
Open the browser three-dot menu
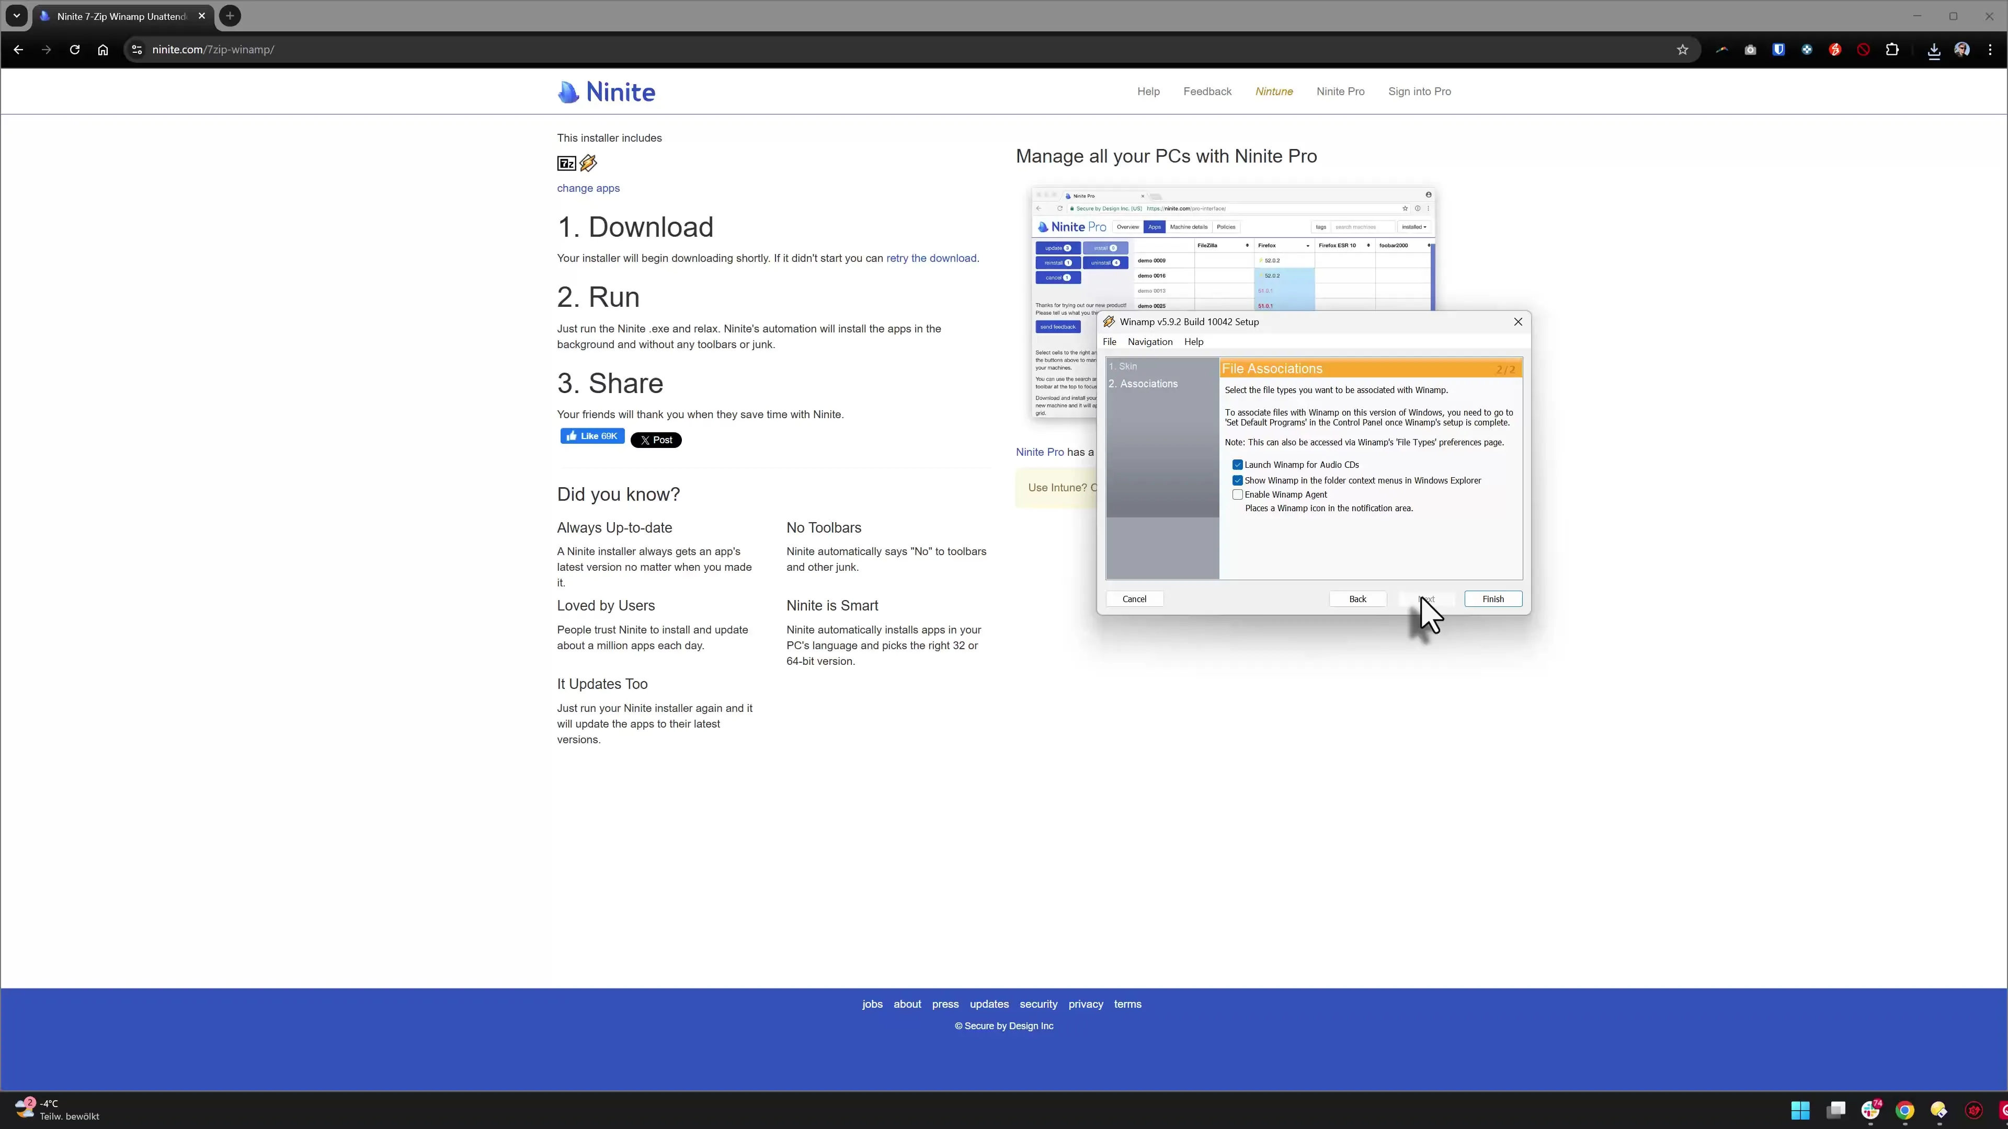[1990, 49]
